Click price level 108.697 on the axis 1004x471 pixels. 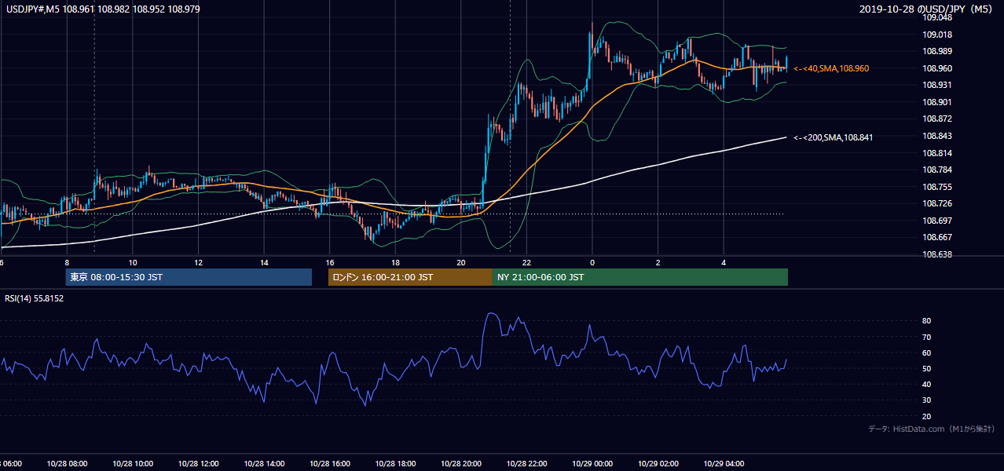coord(936,221)
